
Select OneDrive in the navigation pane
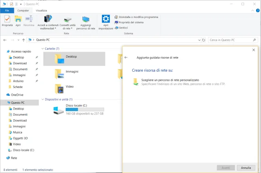click(15, 95)
